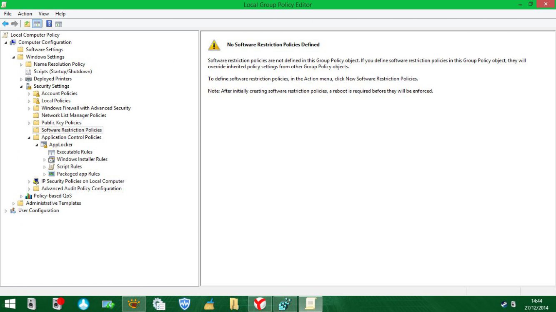Click the AppLocker icon
Screen dimensions: 556x312
[x=44, y=145]
